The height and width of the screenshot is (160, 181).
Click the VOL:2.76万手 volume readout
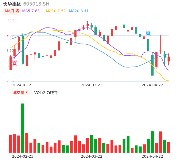click(46, 93)
